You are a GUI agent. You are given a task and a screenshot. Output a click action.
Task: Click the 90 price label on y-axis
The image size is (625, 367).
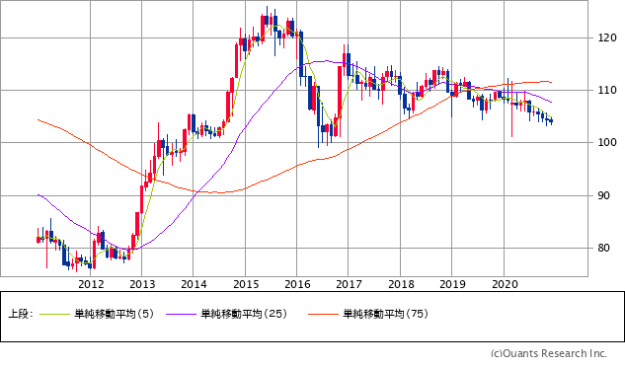click(604, 195)
